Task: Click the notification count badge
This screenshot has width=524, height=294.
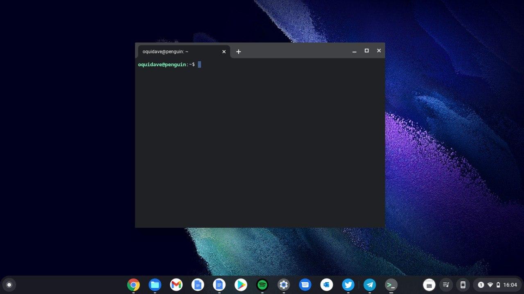Action: pos(481,285)
